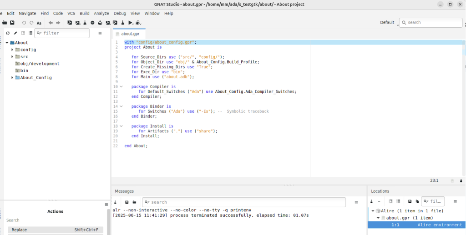Click the run play-arrow toolbar icon
This screenshot has width=466, height=235.
(x=131, y=23)
